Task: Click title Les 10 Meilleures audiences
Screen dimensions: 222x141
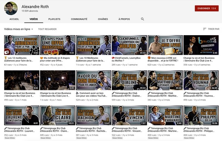Action: coord(90,59)
